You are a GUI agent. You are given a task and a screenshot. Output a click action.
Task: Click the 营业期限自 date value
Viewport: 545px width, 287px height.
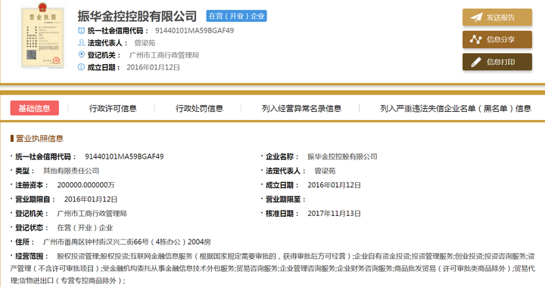pos(91,199)
